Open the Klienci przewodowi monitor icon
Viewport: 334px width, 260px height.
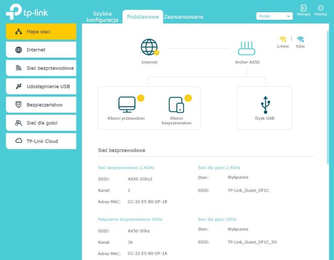(x=127, y=105)
